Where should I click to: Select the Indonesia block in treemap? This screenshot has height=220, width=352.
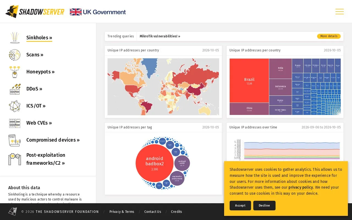tap(280, 87)
